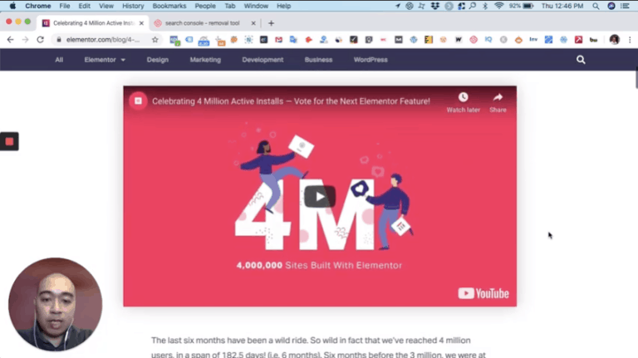Screen dimensions: 638x358
Task: Open the blog search magnifier icon
Action: click(581, 60)
